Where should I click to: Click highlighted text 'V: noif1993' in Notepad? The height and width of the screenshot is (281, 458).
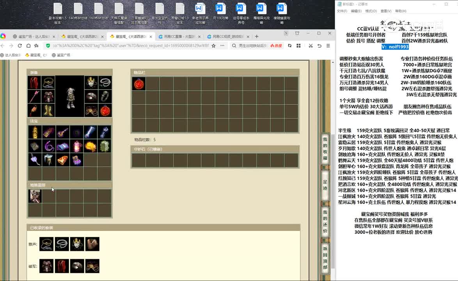point(395,47)
